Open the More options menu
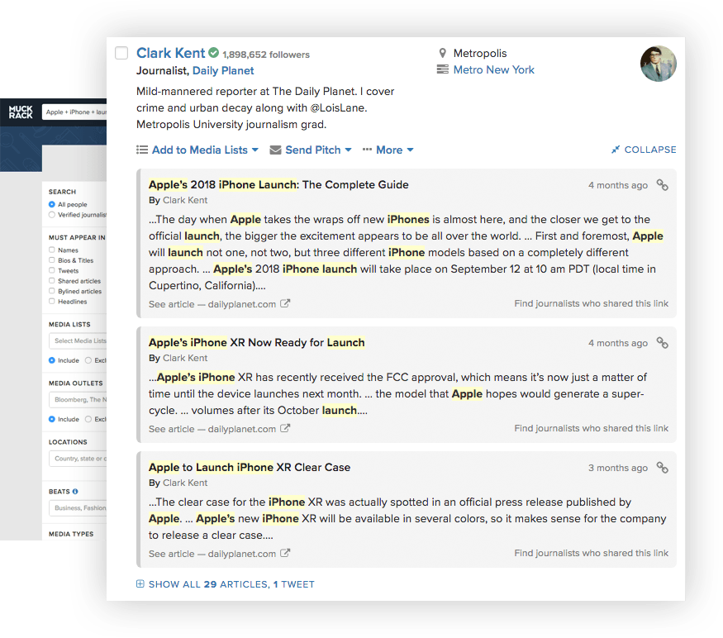This screenshot has width=723, height=638. click(x=388, y=150)
